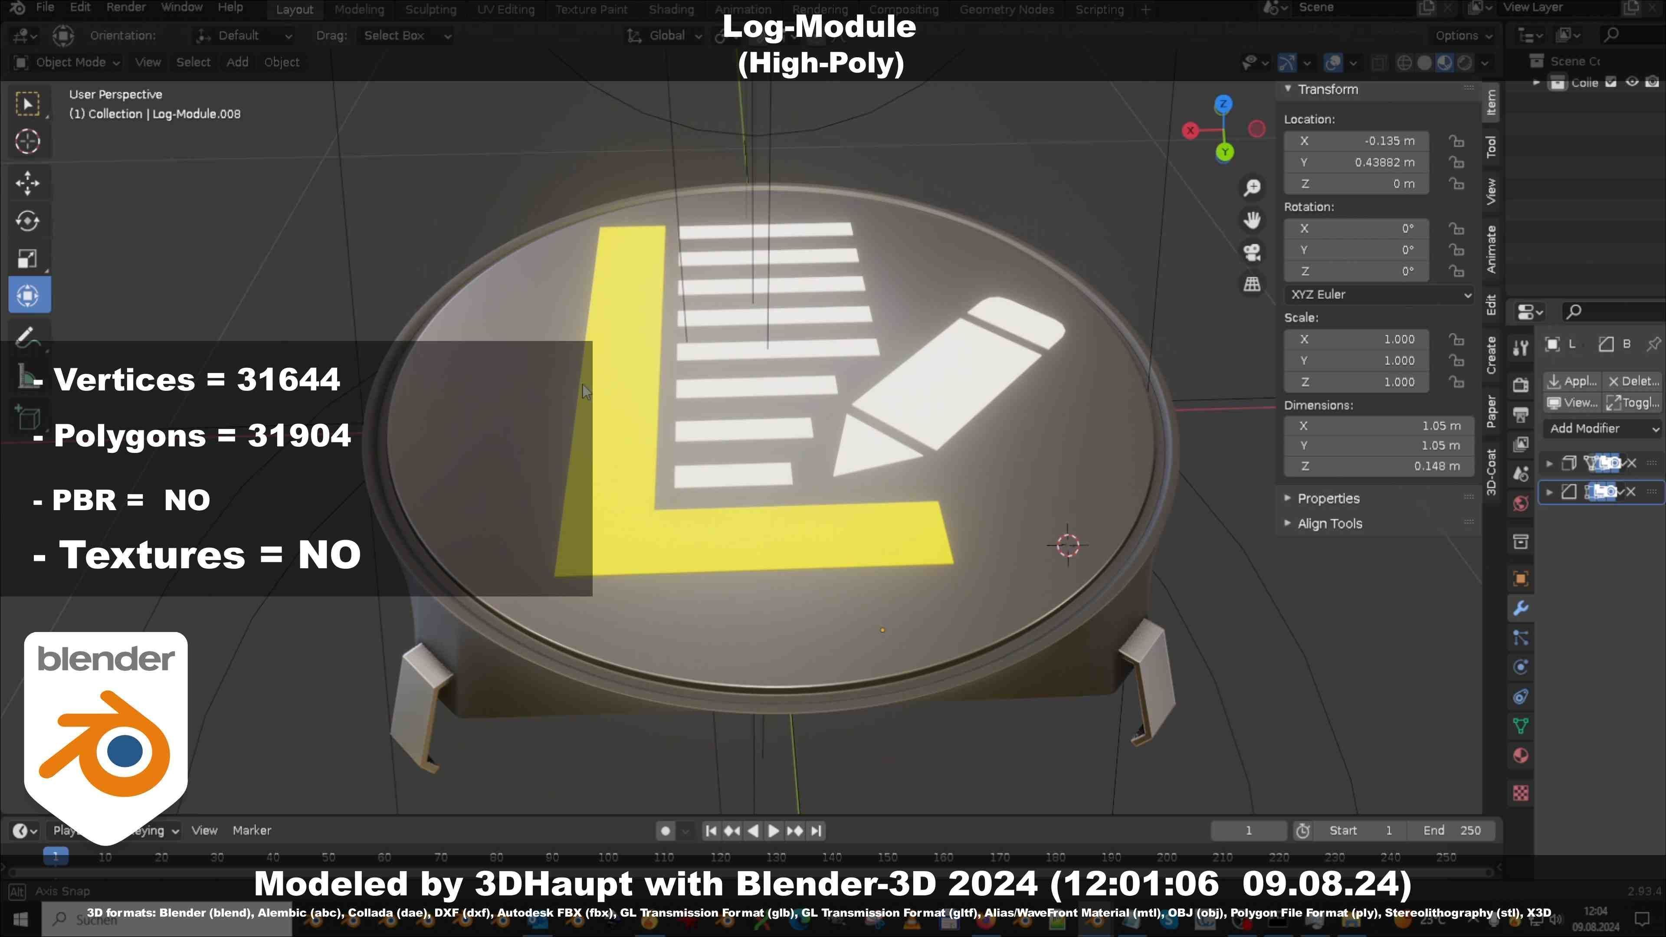The width and height of the screenshot is (1666, 937).
Task: Open the Tool properties tab icon
Action: (1521, 347)
